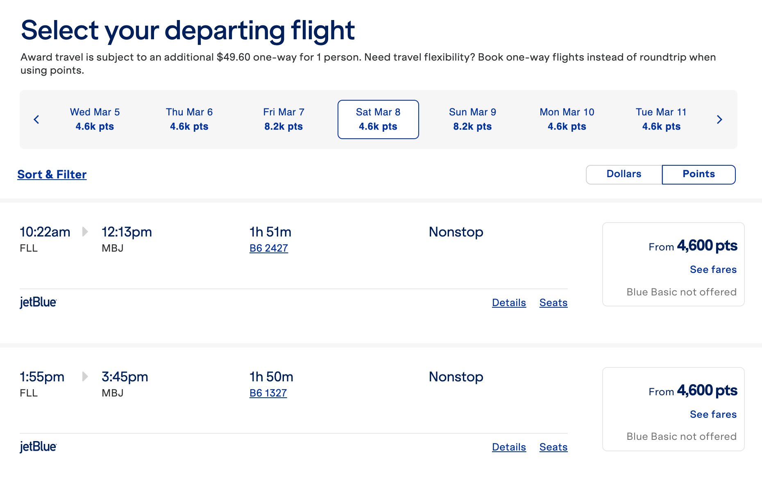View Seats for the 10:22am flight
Viewport: 762px width, 482px height.
[553, 303]
